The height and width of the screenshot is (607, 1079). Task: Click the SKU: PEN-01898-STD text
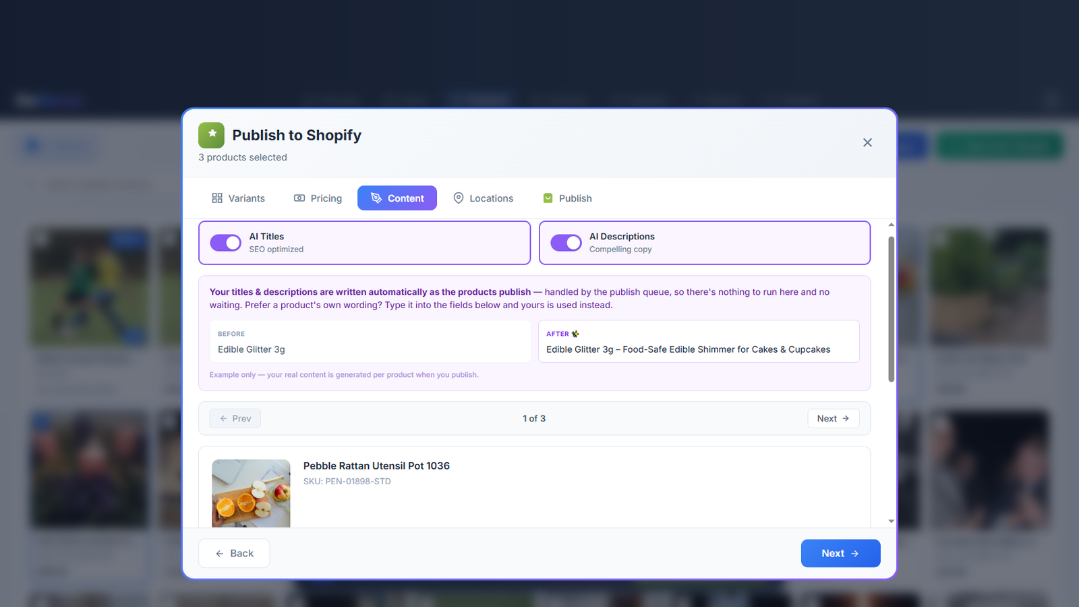pyautogui.click(x=347, y=482)
